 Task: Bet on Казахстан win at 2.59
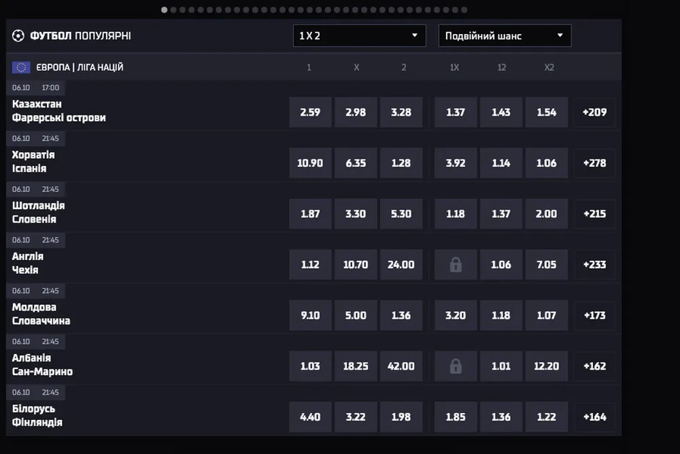310,112
